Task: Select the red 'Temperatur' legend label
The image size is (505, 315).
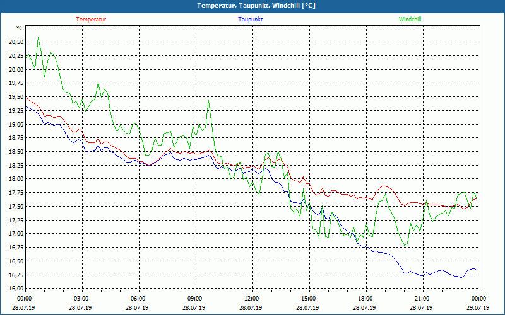Action: pos(91,20)
